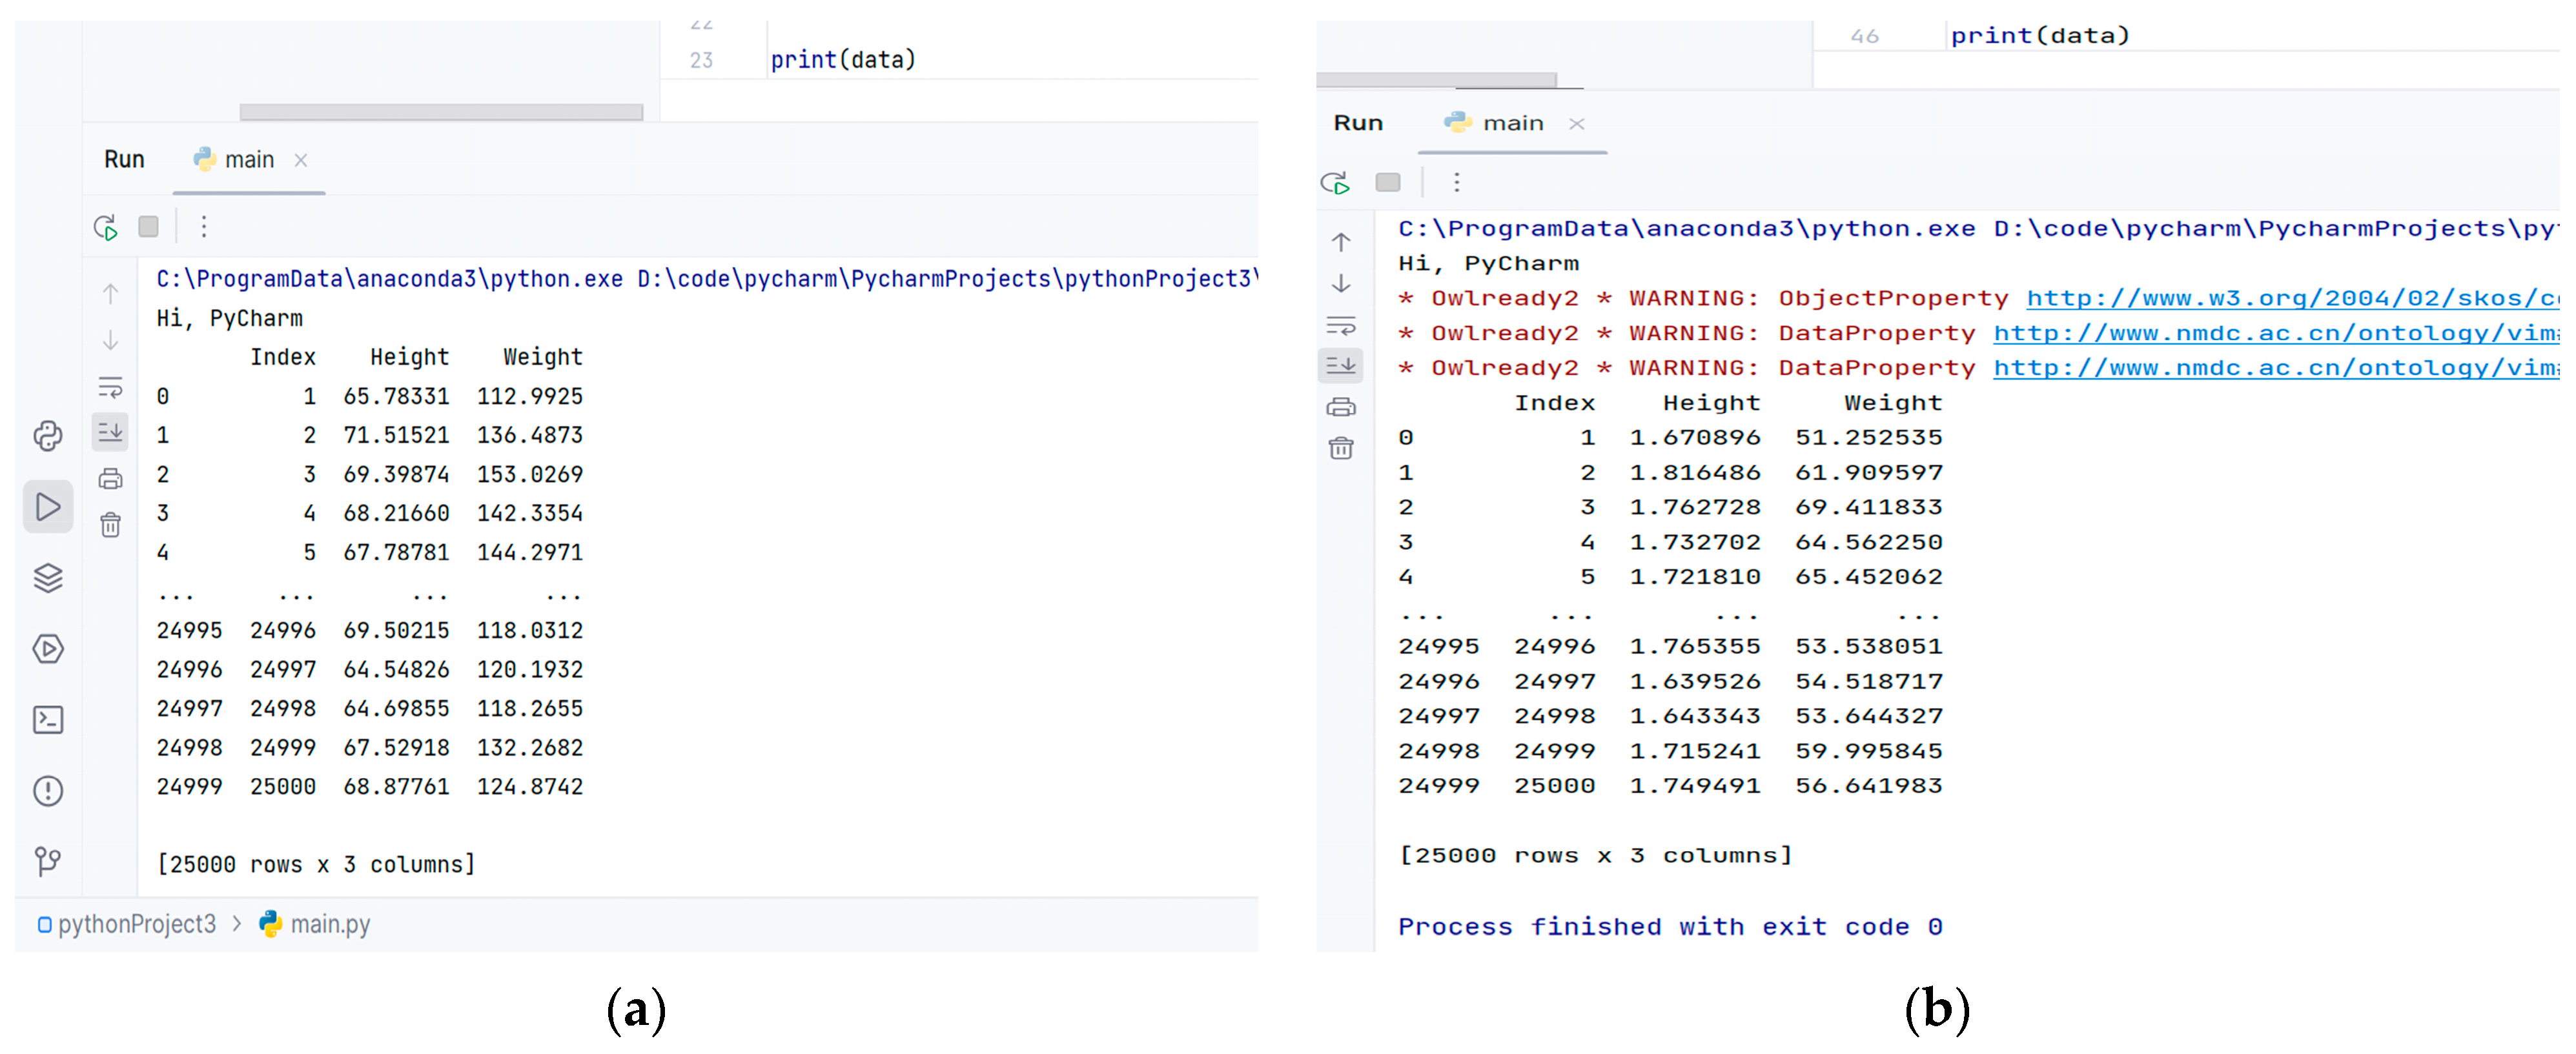The image size is (2576, 1054).
Task: Toggle scroll-to-end in right console
Action: 1342,365
